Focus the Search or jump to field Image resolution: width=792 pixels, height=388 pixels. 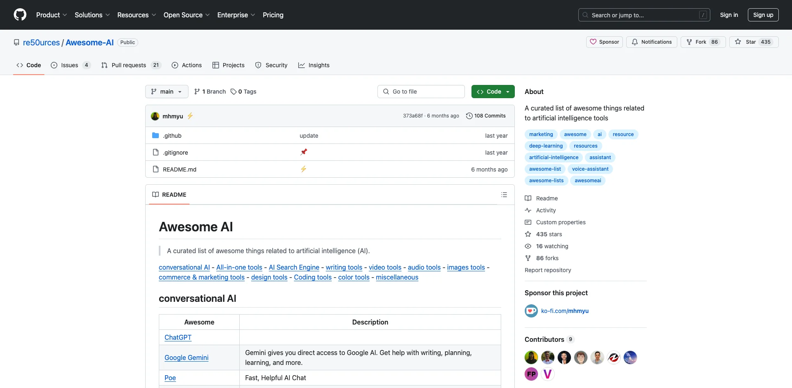[x=644, y=15]
